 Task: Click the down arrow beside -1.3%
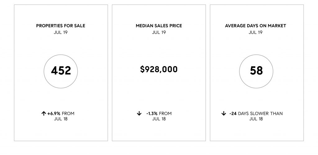tap(139, 114)
